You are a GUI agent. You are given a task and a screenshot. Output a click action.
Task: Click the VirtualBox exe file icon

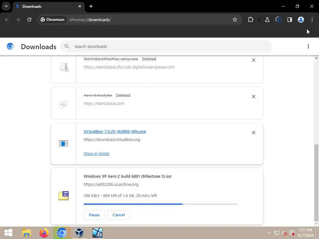click(x=64, y=143)
